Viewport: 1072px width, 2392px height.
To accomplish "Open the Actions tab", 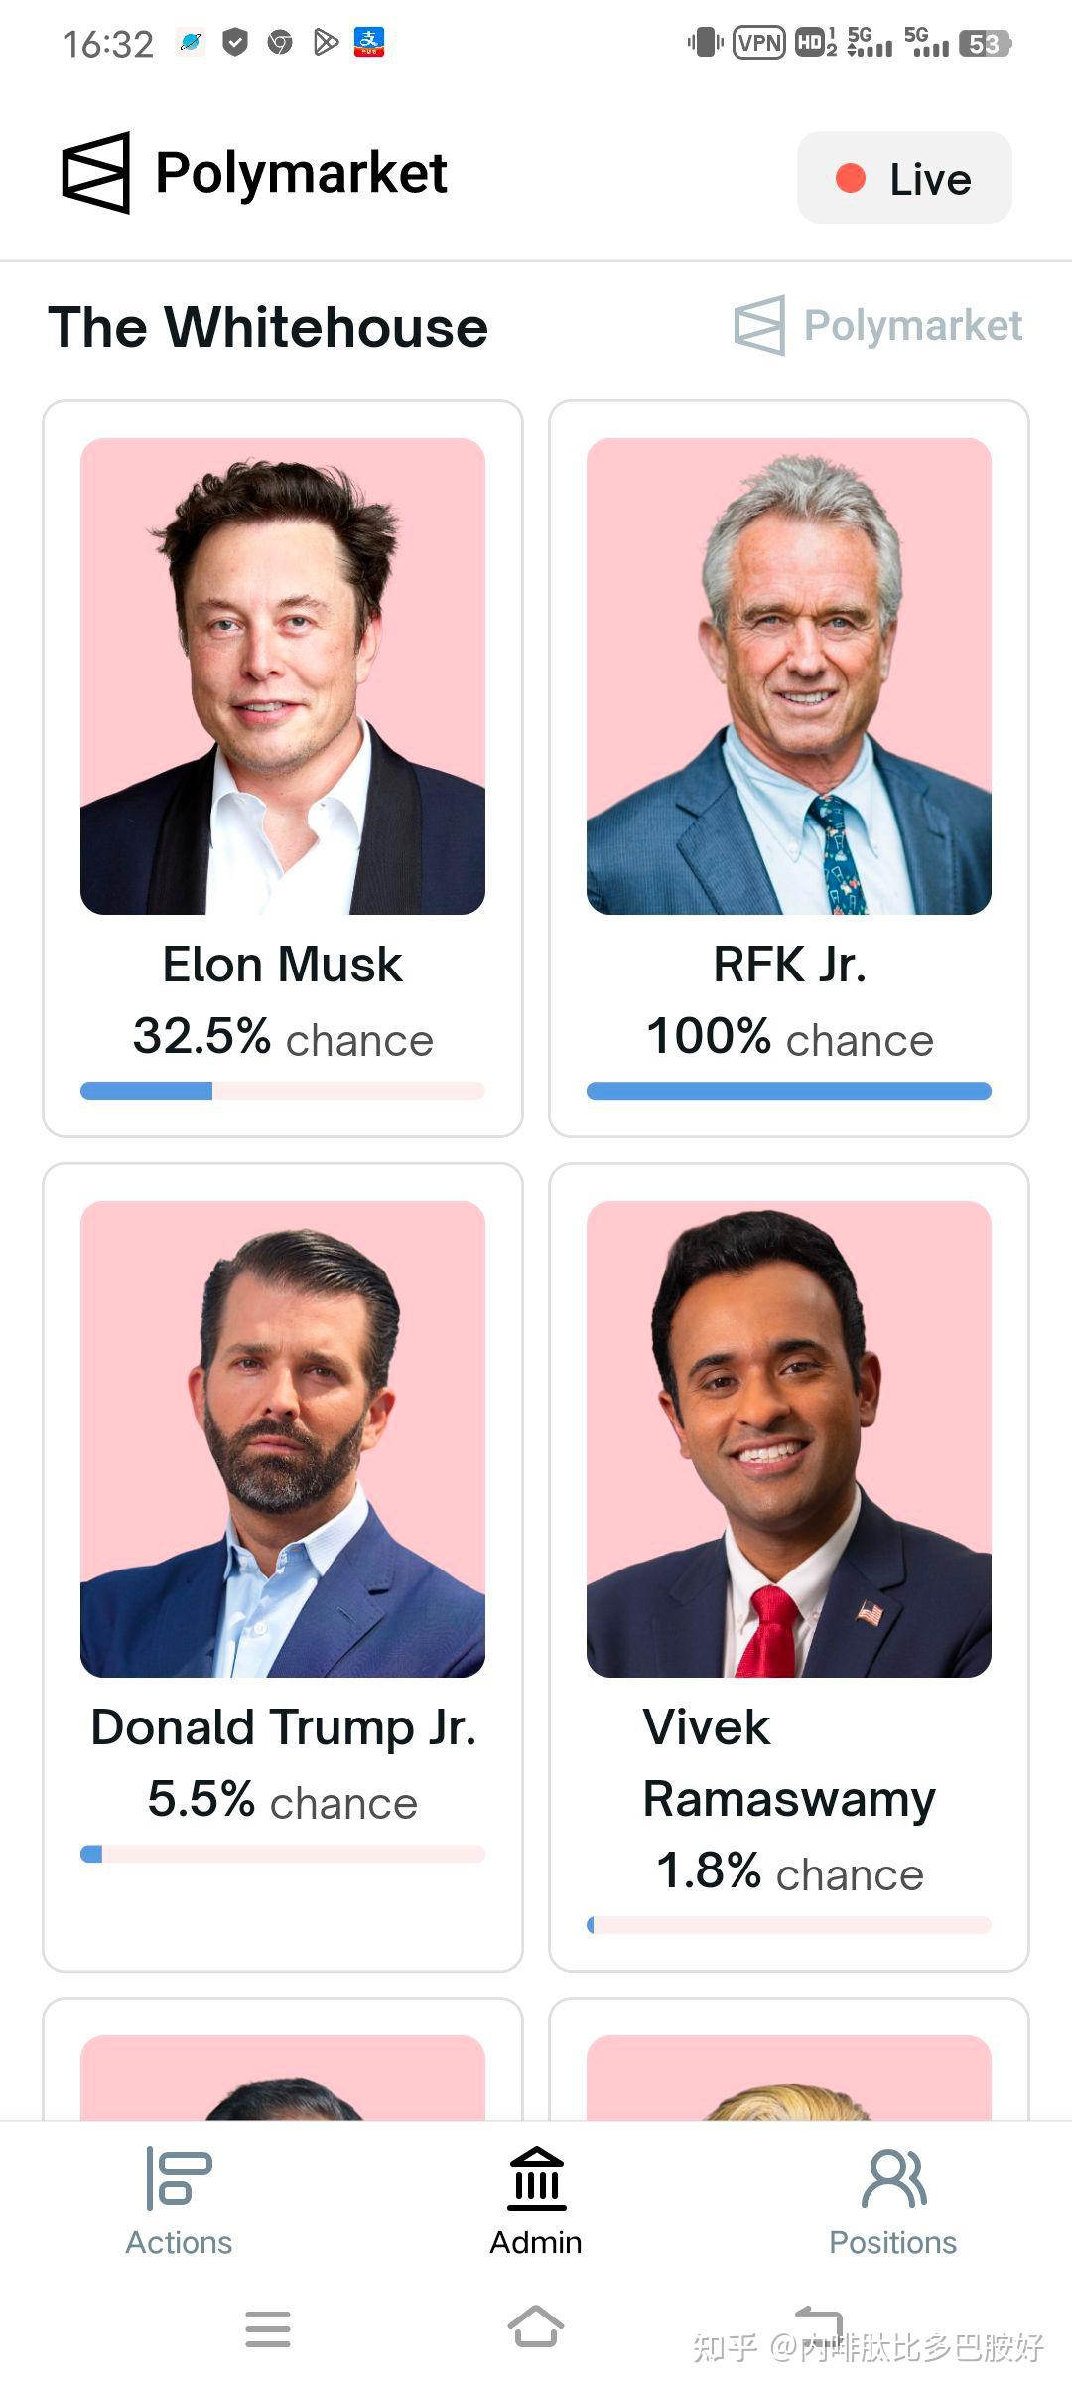I will click(x=179, y=2200).
